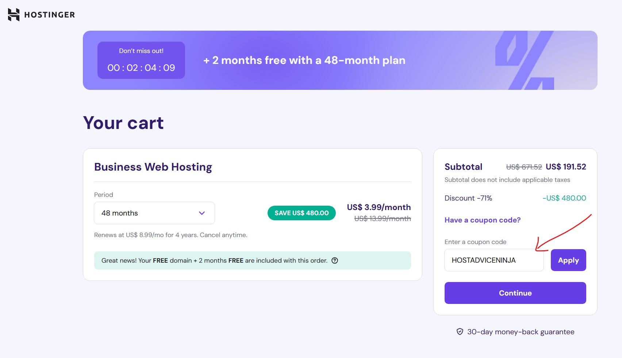Screen dimensions: 622x358
Task: Click the US$ 191.52 subtotal amount
Action: 566,167
